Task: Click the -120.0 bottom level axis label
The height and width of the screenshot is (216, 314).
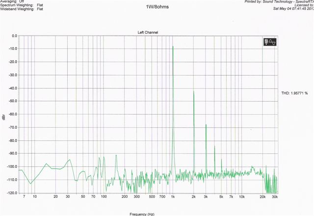Action: tap(12, 193)
